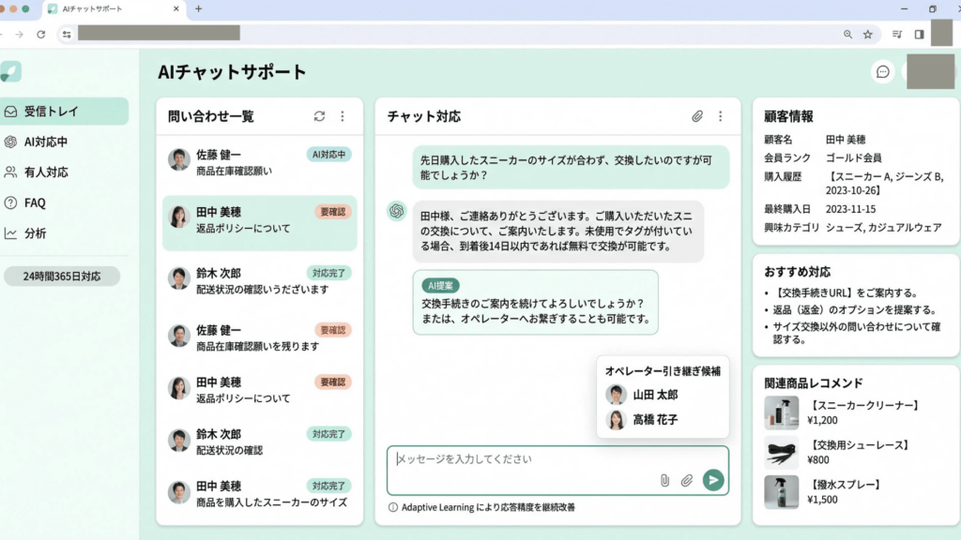Screen dimensions: 961x540
Task: Open チャット対応 more options menu
Action: coord(720,116)
